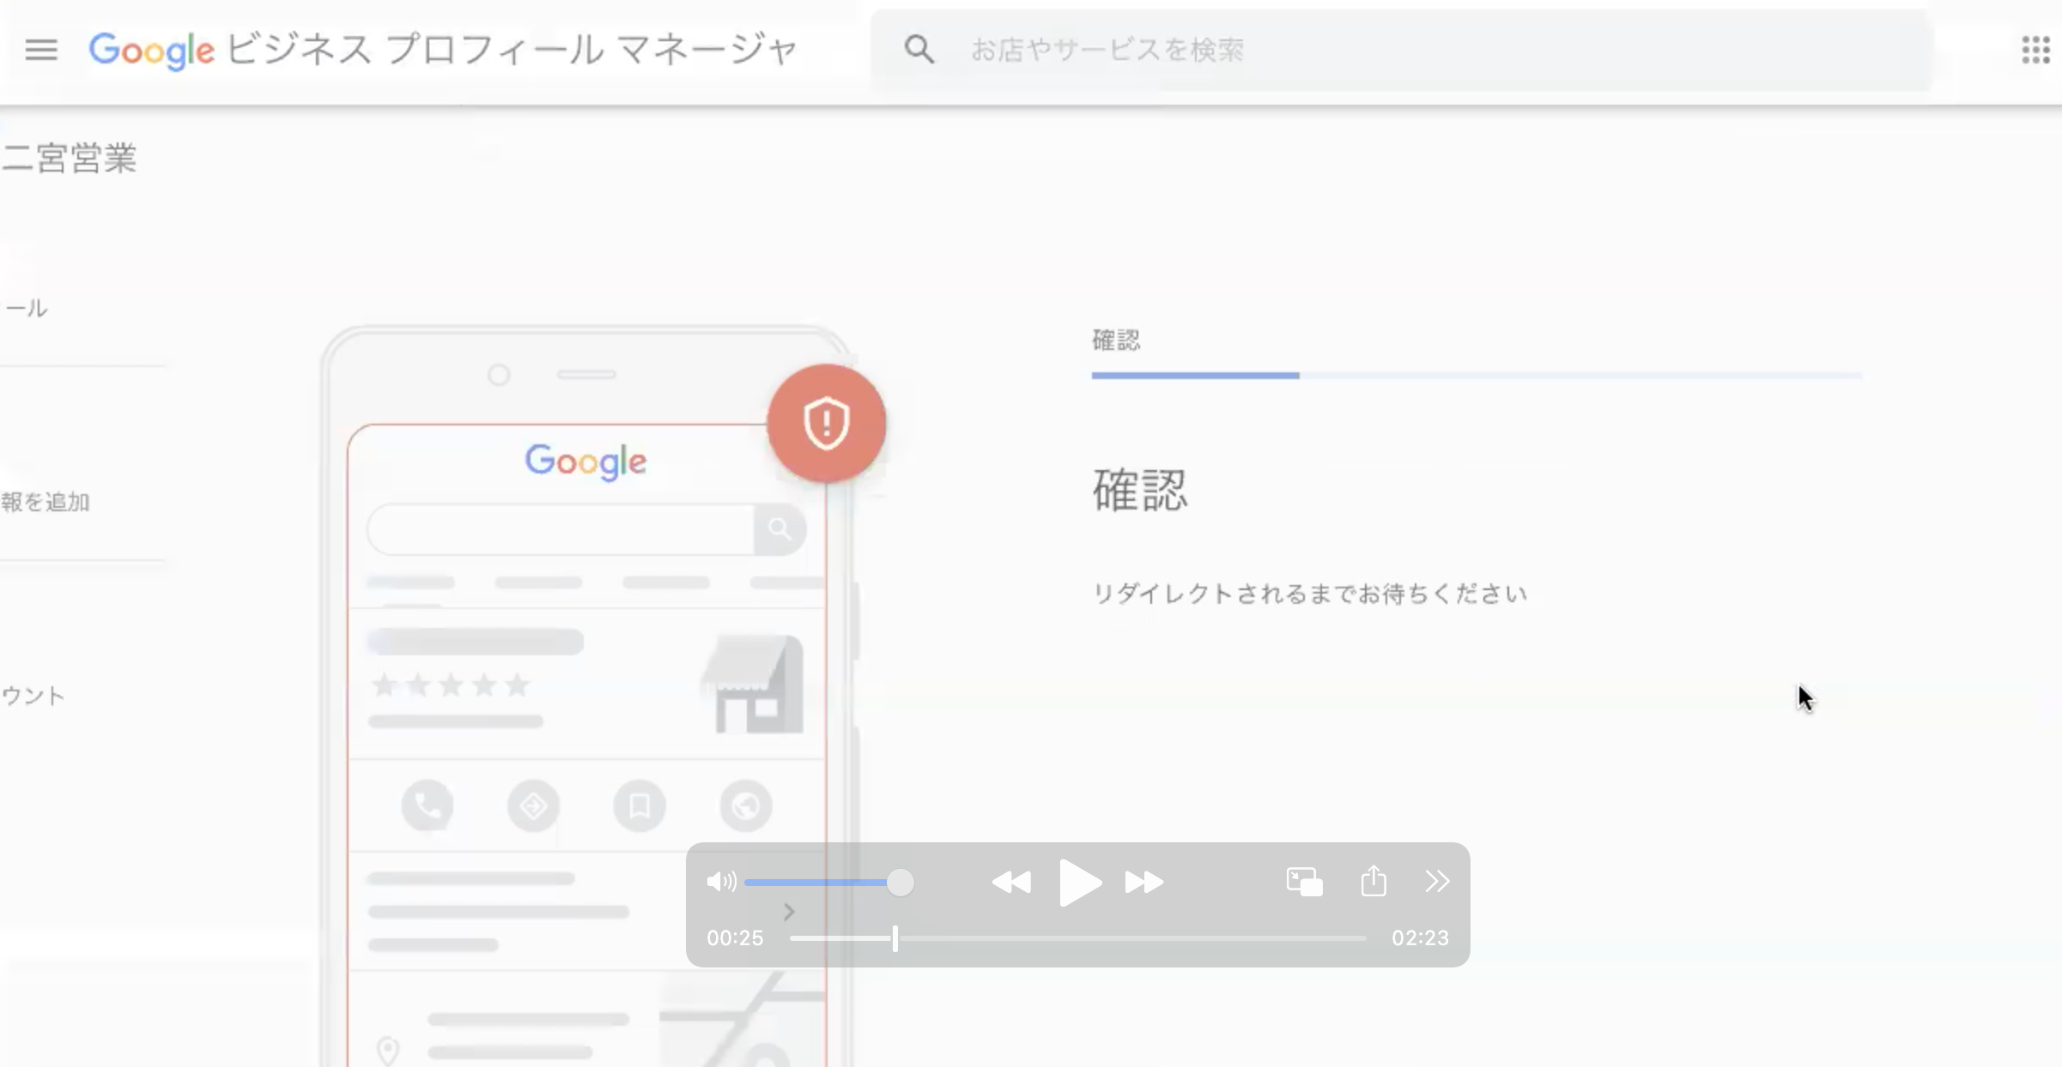The height and width of the screenshot is (1067, 2062).
Task: Click リダイレクトされるまでお待ちください message
Action: pos(1309,594)
